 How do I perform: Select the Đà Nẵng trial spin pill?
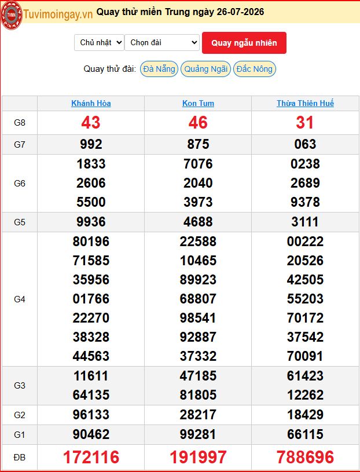(159, 69)
